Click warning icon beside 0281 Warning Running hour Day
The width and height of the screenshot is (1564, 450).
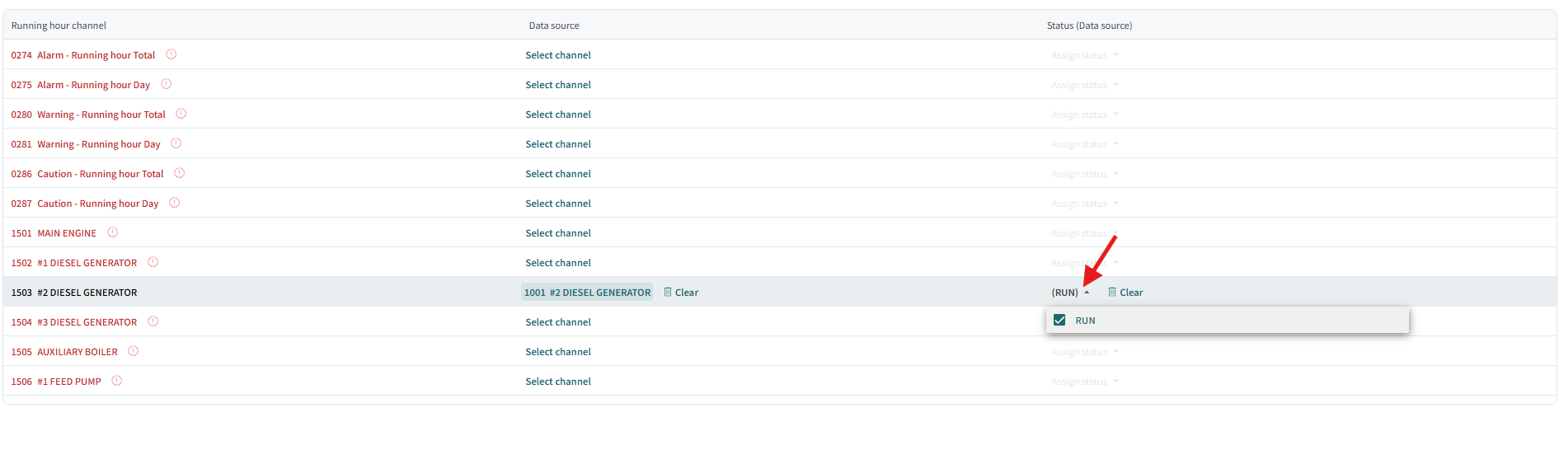[176, 143]
